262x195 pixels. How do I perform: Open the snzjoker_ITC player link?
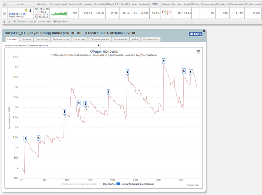[x=17, y=14]
